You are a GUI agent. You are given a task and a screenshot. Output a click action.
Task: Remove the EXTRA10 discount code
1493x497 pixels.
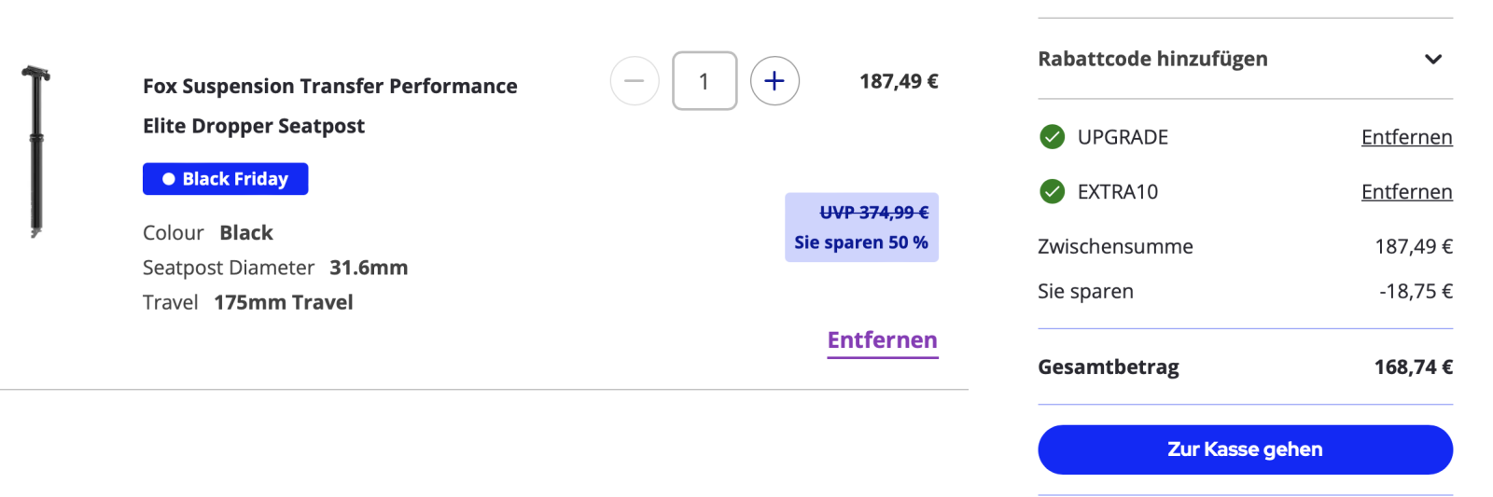[1406, 191]
